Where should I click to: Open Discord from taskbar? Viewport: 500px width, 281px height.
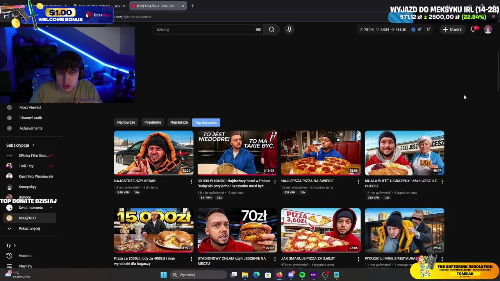click(291, 275)
